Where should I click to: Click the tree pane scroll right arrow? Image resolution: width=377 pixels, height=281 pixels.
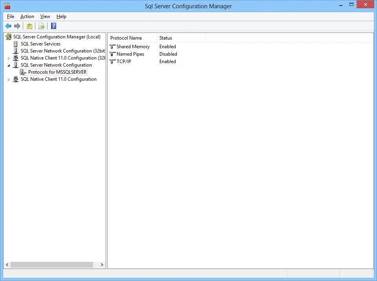[102, 265]
